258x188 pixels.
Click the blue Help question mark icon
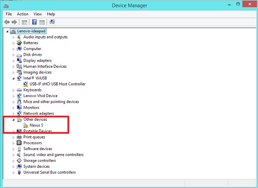tap(34, 22)
